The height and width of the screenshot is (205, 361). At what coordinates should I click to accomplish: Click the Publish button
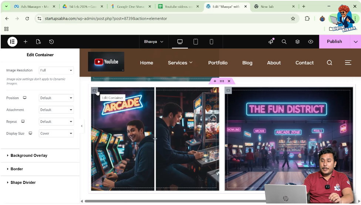tap(334, 41)
